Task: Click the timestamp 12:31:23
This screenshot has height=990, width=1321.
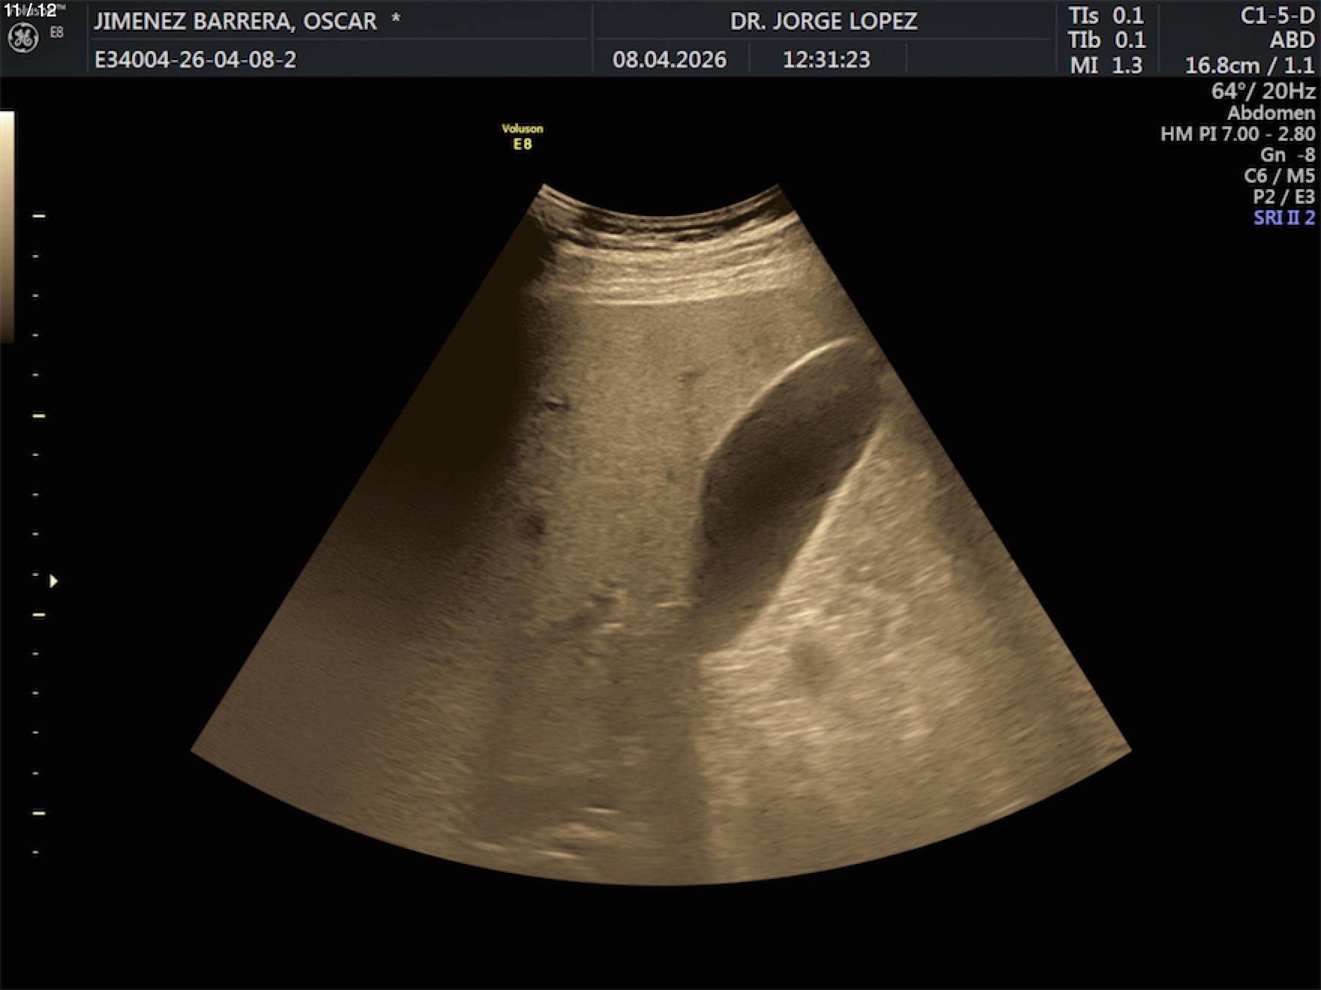Action: pos(826,59)
